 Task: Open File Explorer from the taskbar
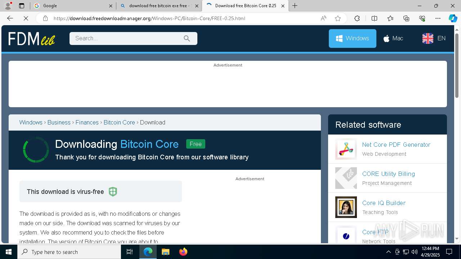[165, 252]
